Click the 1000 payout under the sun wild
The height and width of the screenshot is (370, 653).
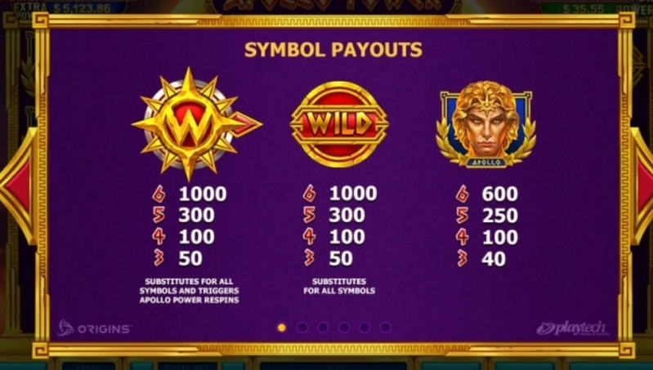click(203, 194)
